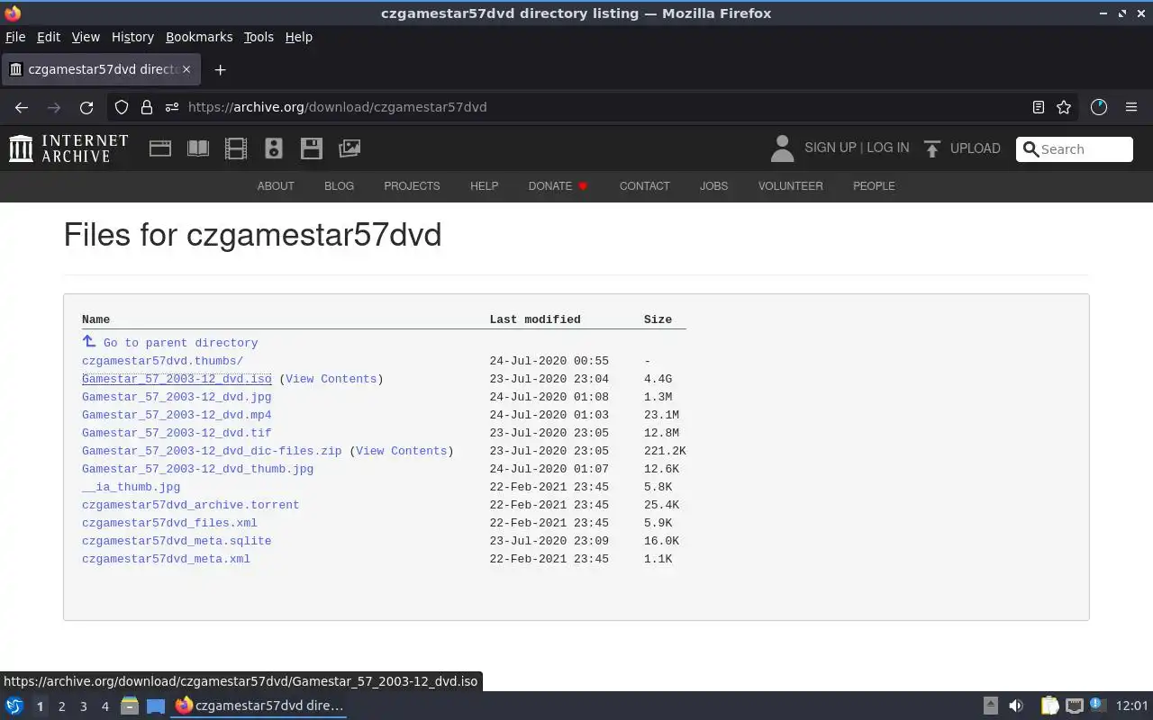Screen dimensions: 1153x720
Task: Download Gamestar_57_2003-12_dvd.iso file
Action: click(177, 379)
